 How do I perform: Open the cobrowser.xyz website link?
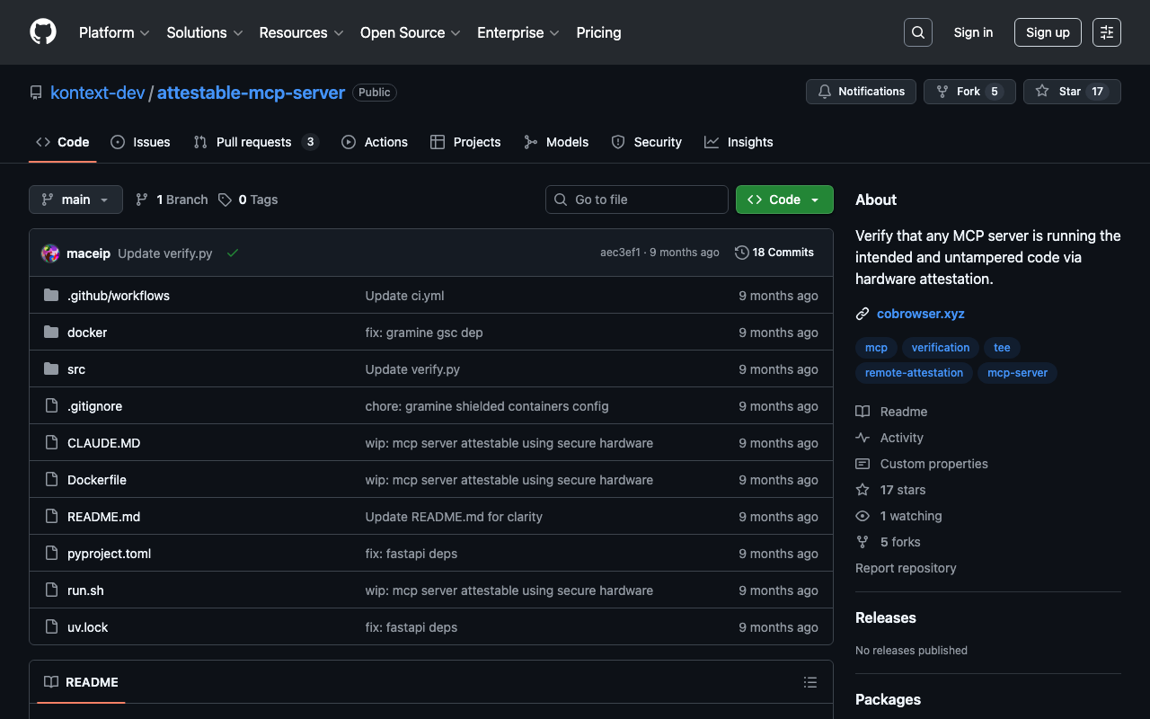click(920, 314)
